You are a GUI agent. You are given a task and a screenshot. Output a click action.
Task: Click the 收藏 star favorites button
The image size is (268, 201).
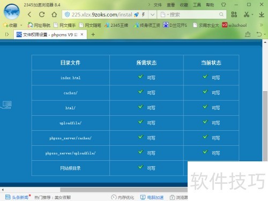coord(10,25)
